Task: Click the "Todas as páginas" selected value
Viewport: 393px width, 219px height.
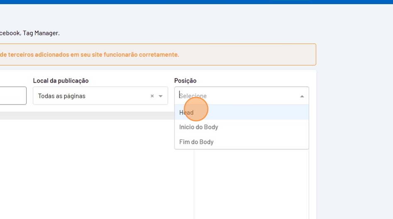Action: [x=62, y=96]
